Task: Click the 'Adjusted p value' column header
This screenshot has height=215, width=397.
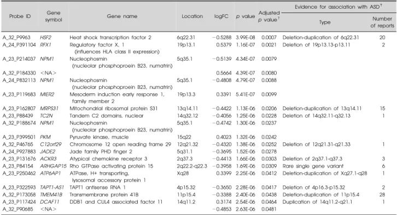Action: 269,16
